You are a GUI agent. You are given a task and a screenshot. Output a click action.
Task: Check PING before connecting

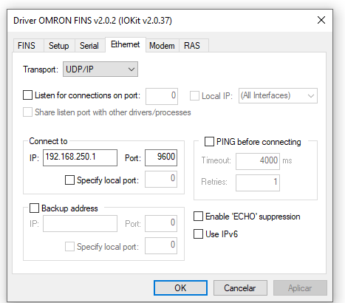tap(209, 142)
